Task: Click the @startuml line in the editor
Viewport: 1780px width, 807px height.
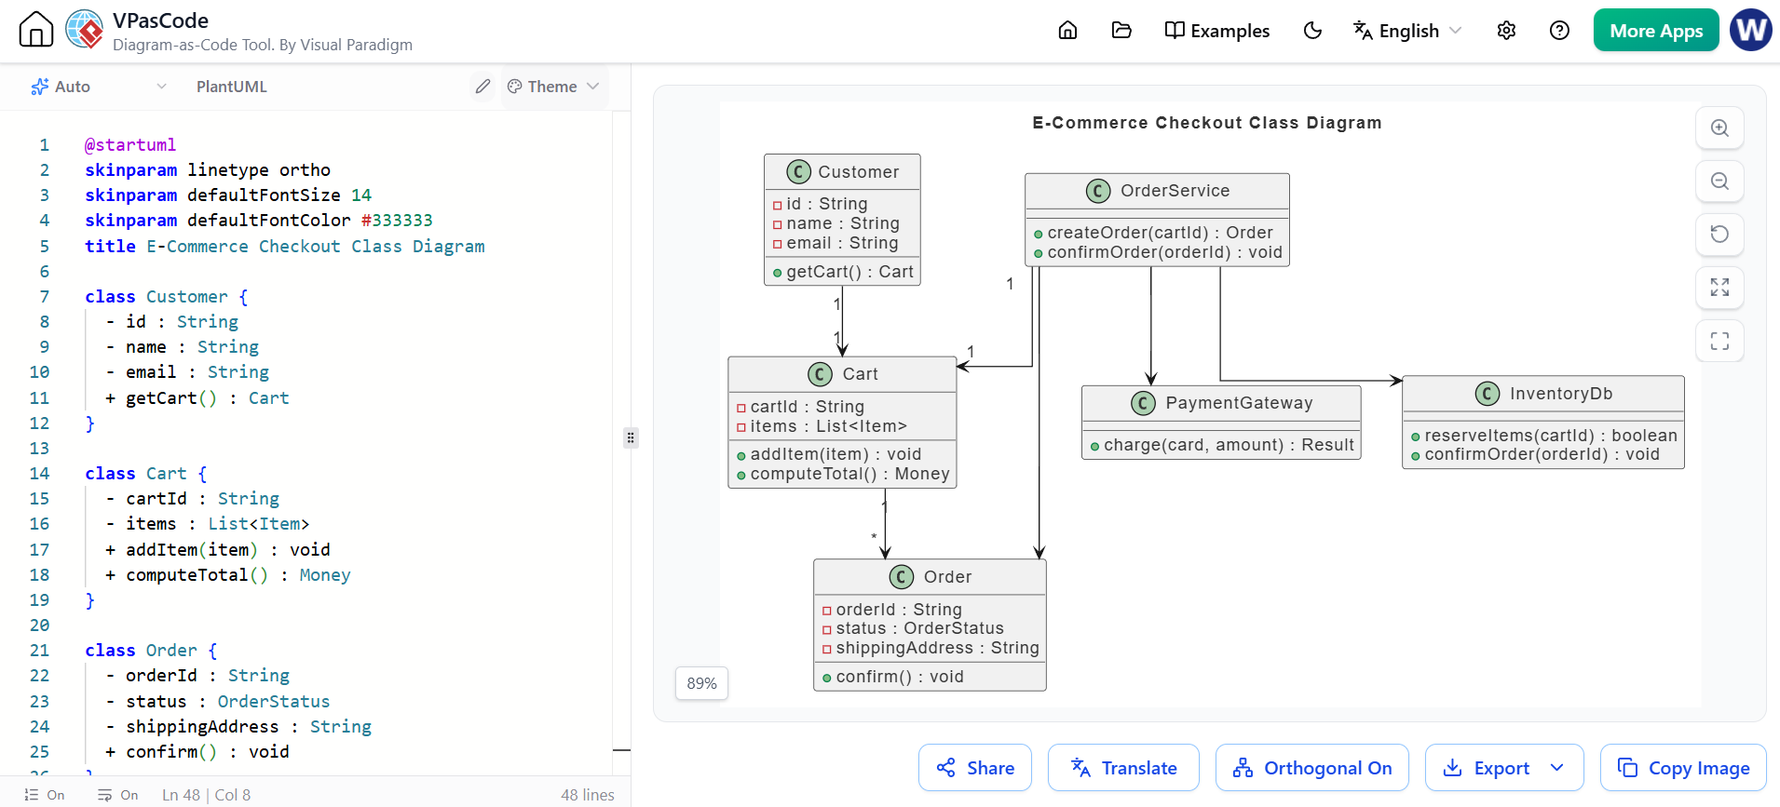Action: click(x=130, y=144)
